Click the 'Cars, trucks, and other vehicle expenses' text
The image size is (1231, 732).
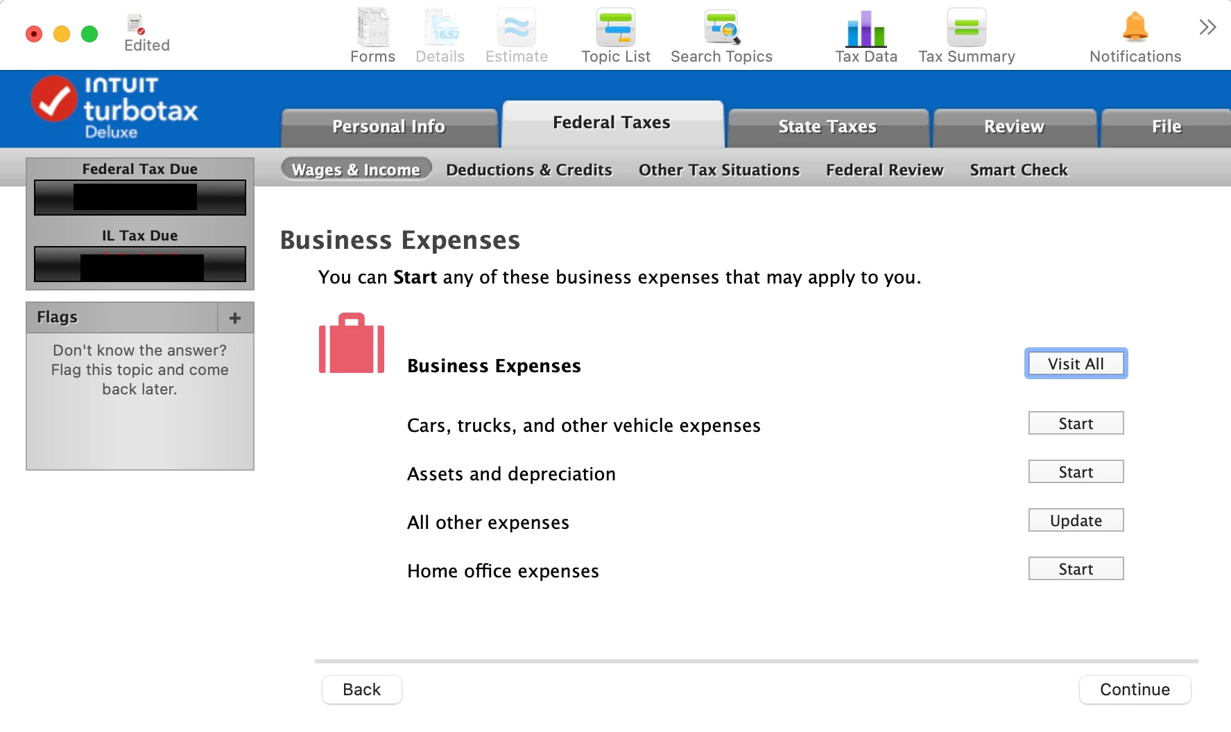[x=584, y=426]
